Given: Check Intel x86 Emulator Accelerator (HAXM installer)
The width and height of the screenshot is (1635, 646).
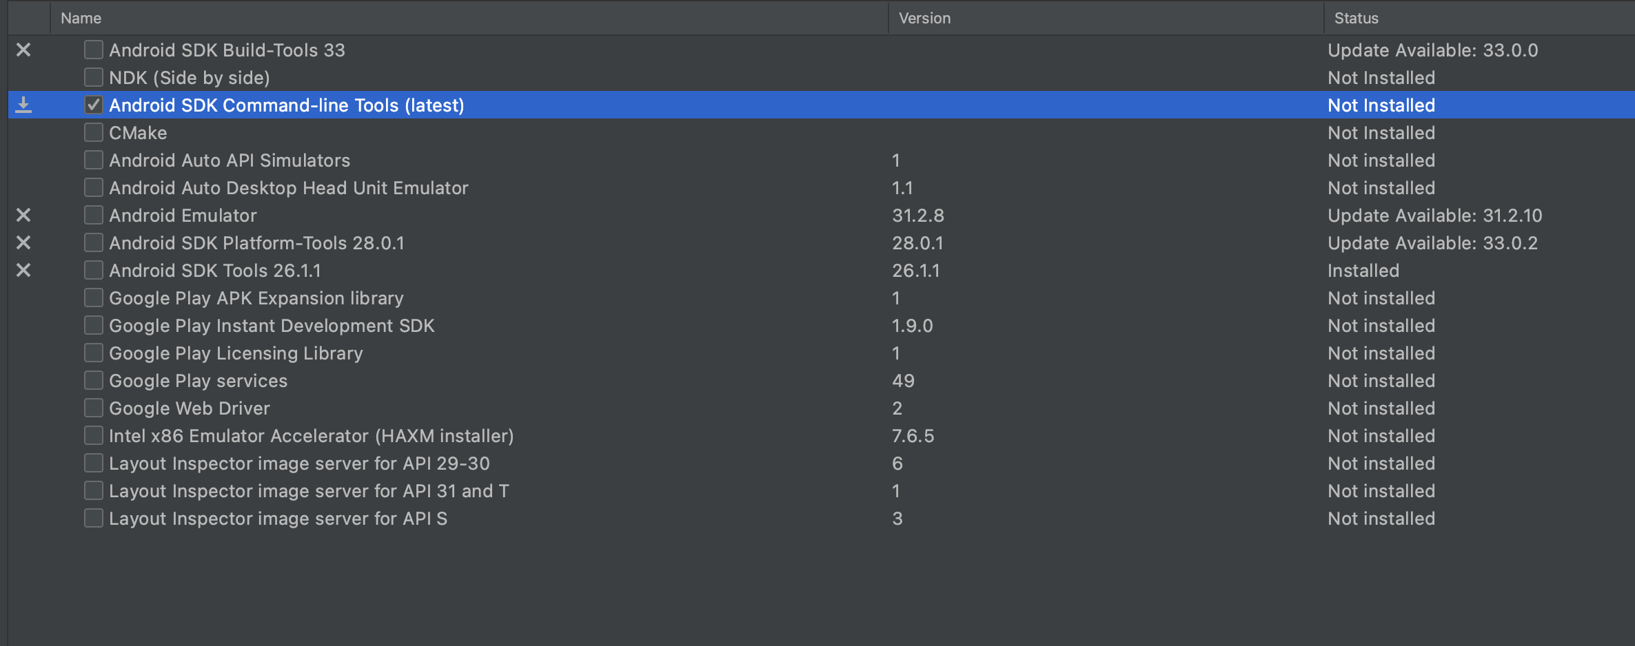Looking at the screenshot, I should click(94, 435).
